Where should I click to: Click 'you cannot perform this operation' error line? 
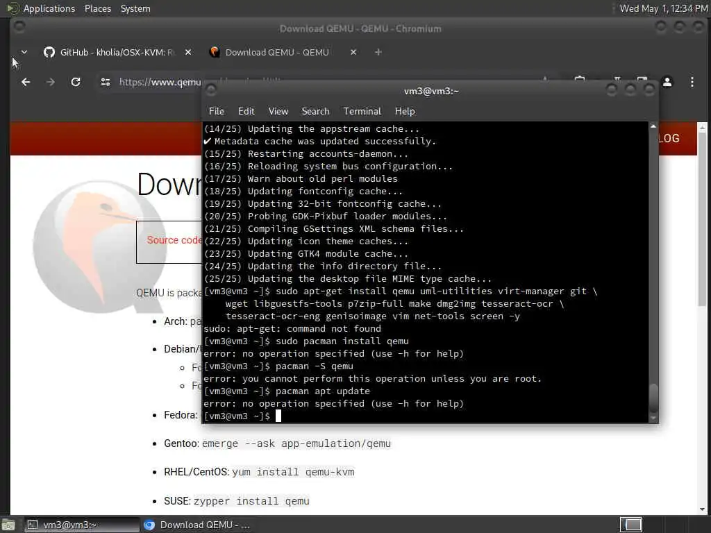[x=372, y=378]
